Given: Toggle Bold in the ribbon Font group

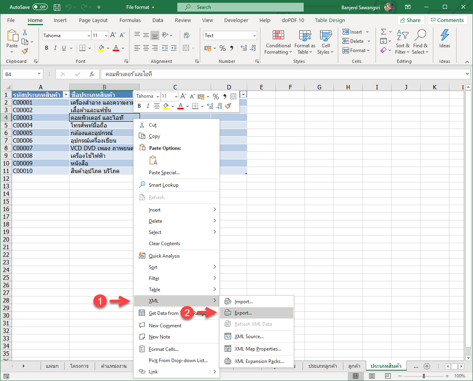Looking at the screenshot, I should point(47,48).
